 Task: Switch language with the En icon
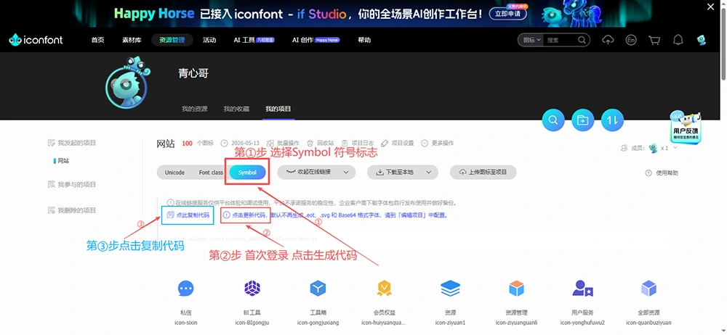(630, 41)
